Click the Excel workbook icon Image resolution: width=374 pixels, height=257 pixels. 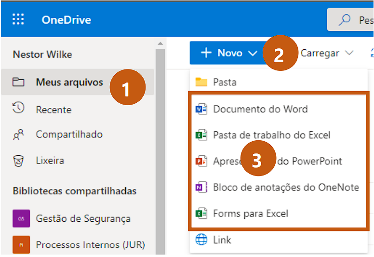201,135
